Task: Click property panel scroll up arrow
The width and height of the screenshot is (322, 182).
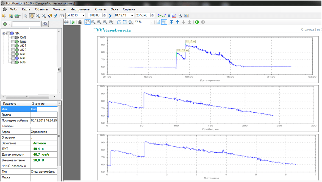Action: (59, 103)
